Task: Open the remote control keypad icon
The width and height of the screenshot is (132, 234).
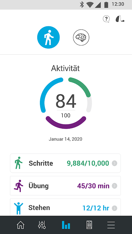Action: [x=89, y=225]
